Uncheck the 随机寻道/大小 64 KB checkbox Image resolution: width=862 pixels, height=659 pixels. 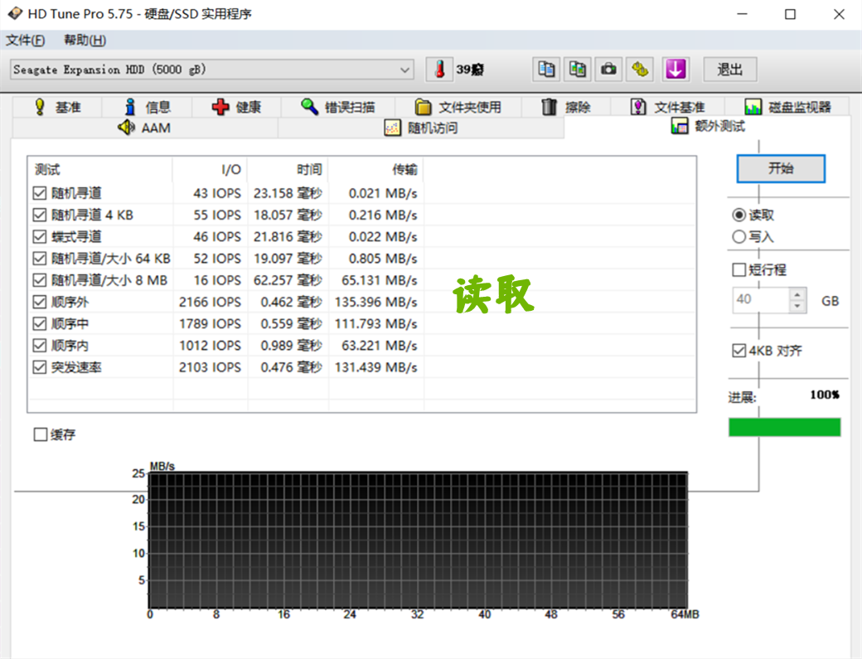pos(40,259)
